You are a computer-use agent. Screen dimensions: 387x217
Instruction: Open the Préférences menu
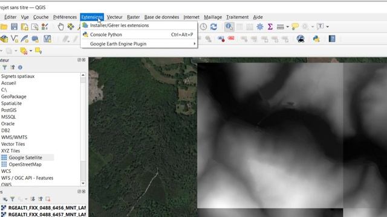[65, 17]
